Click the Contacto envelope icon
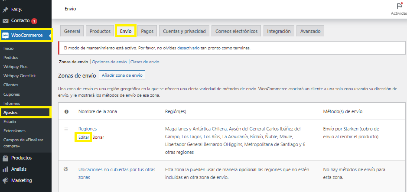 pos(6,21)
